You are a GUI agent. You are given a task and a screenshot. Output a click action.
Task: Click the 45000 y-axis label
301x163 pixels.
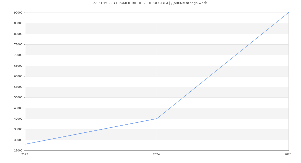pyautogui.click(x=18, y=108)
